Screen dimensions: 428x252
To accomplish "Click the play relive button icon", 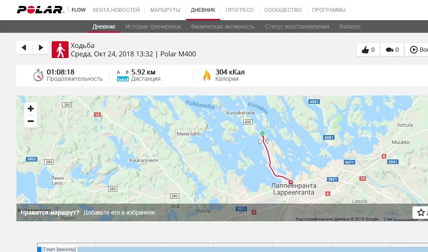I will 414,50.
